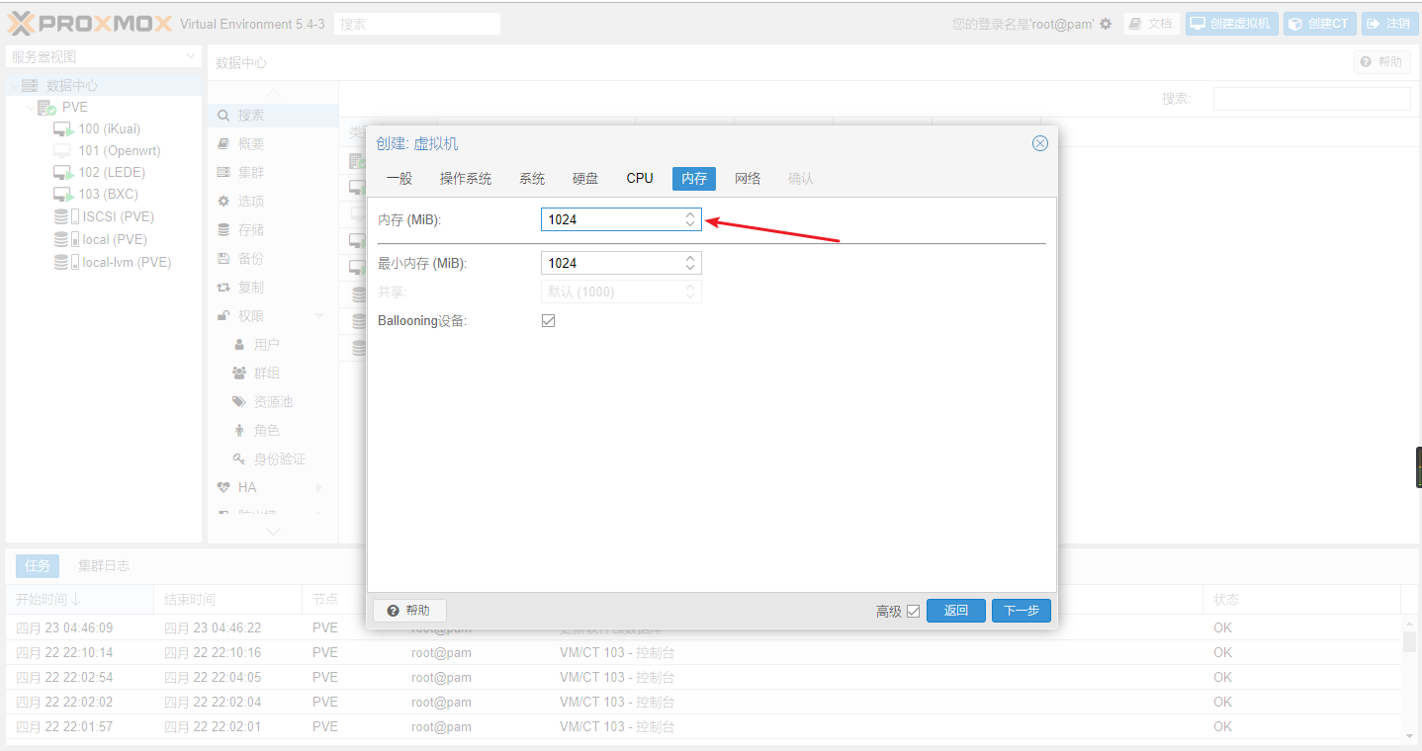The height and width of the screenshot is (751, 1422).
Task: Show the 任务 tasks log tab
Action: [38, 566]
